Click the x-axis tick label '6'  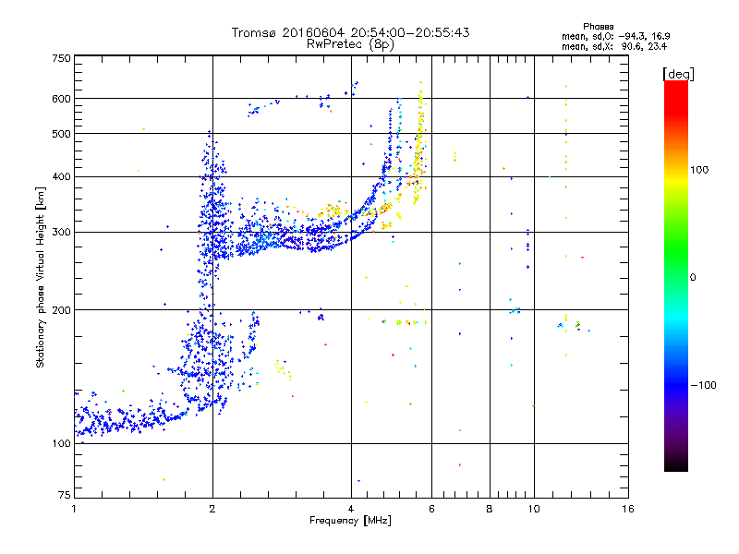(431, 509)
